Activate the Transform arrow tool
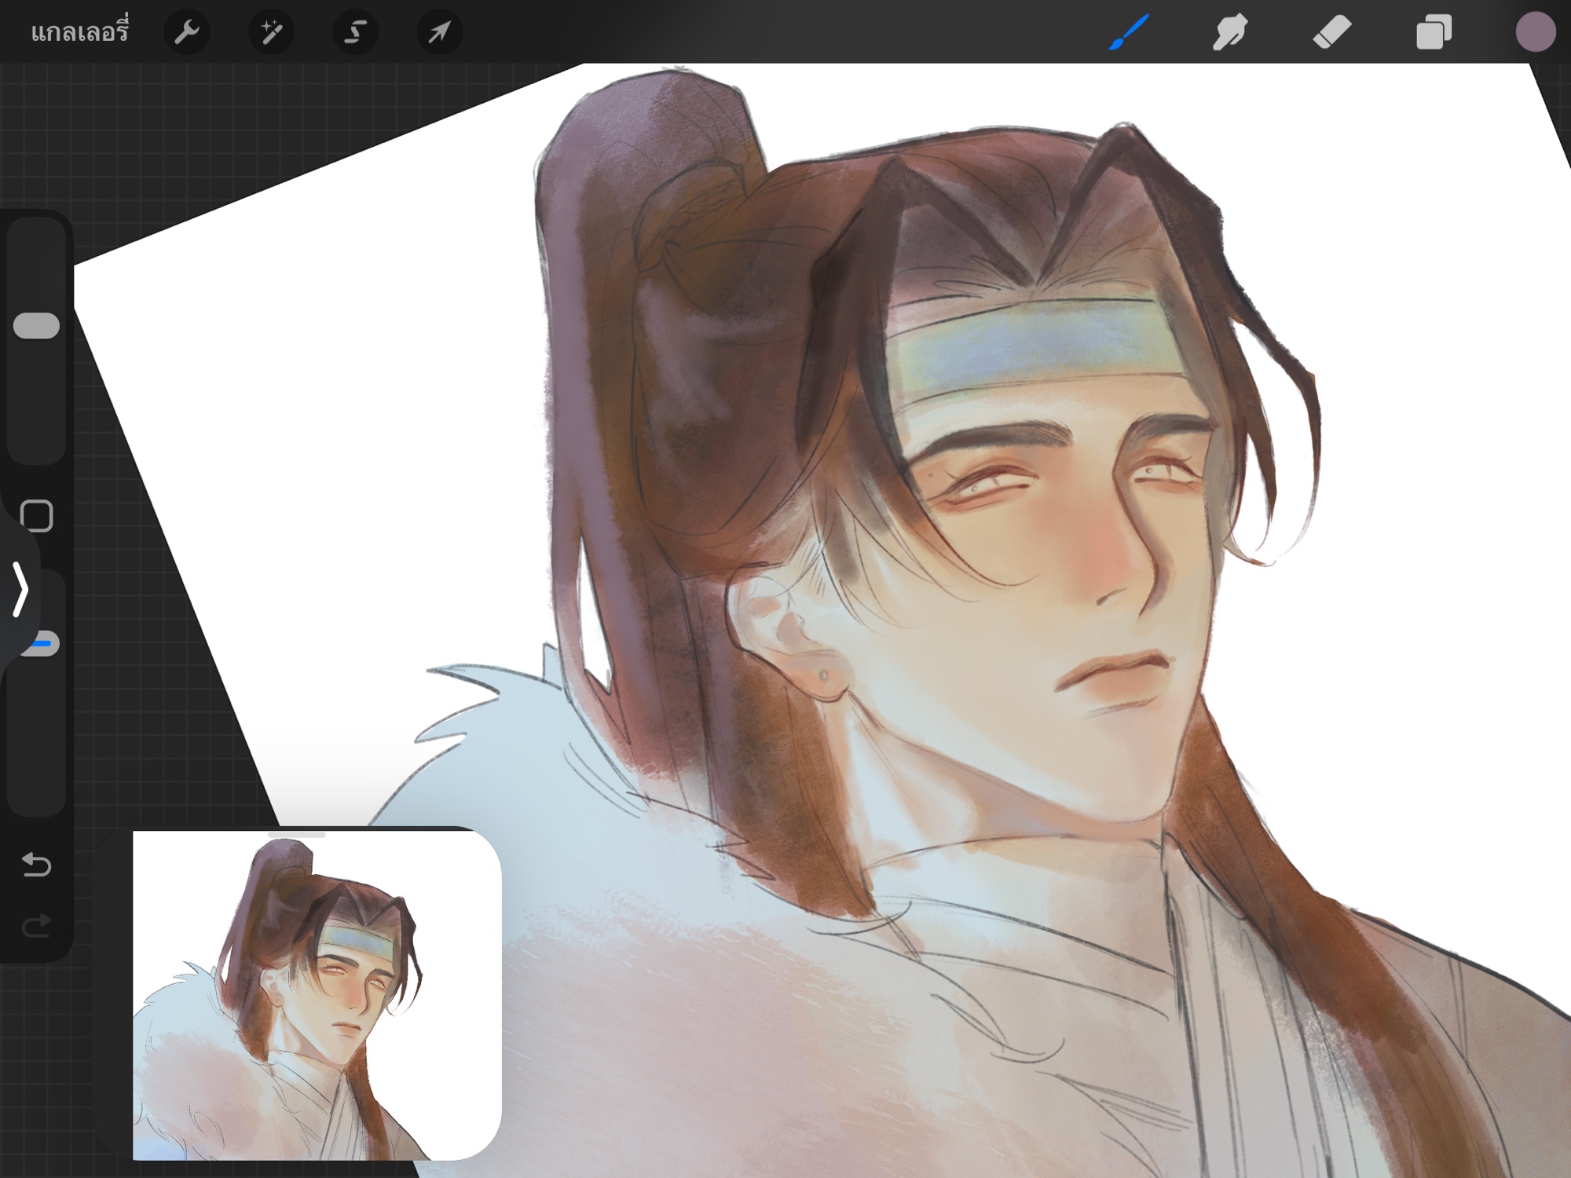 (439, 32)
